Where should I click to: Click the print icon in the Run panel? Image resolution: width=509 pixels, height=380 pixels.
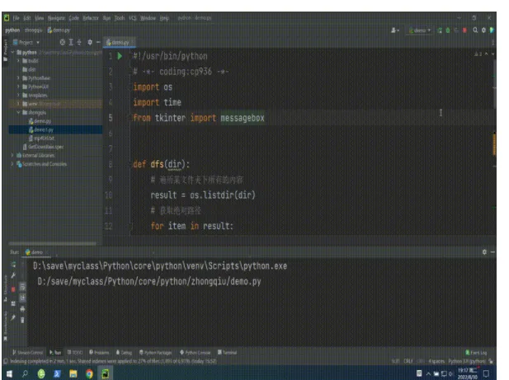tap(22, 308)
